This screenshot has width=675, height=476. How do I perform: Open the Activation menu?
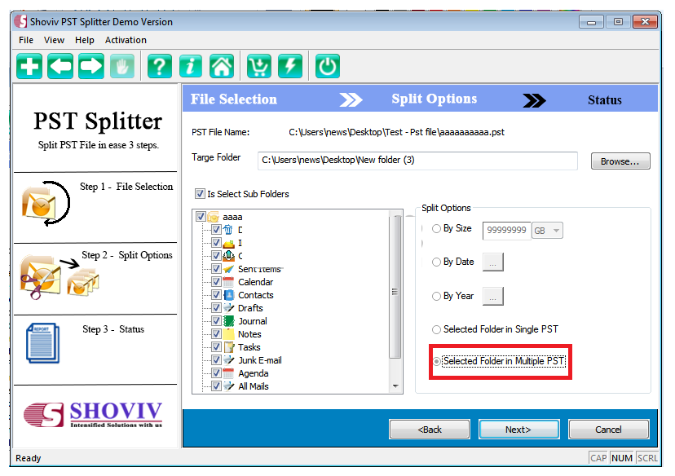coord(126,39)
